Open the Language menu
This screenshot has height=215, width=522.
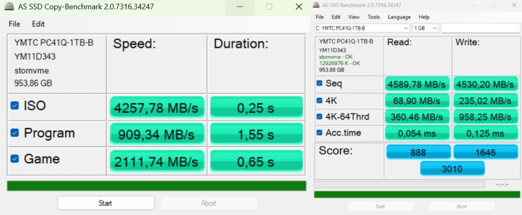click(399, 17)
